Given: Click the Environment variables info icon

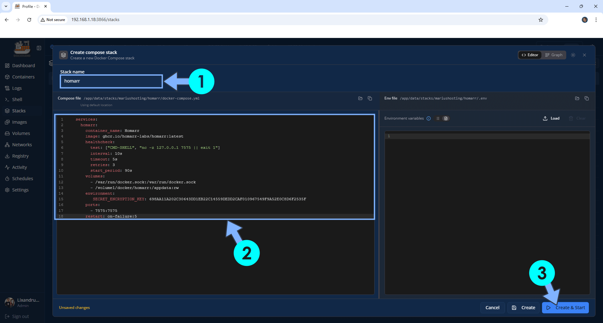Looking at the screenshot, I should coord(429,118).
